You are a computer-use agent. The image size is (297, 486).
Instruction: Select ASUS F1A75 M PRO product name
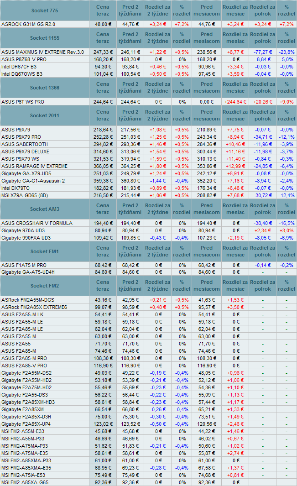[24, 265]
